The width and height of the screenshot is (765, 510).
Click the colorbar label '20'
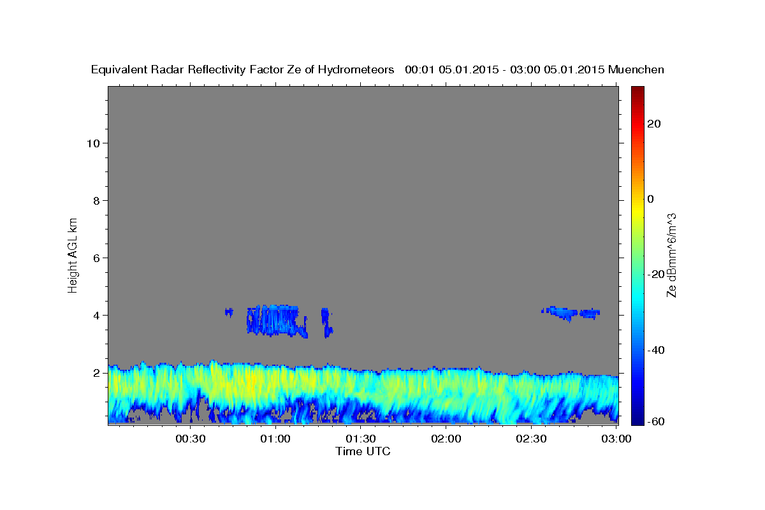[655, 124]
